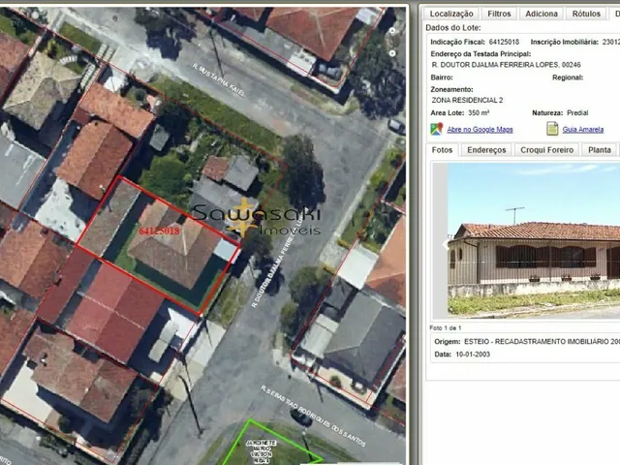Click the Abre no Google Maps link
The width and height of the screenshot is (620, 465).
[480, 129]
